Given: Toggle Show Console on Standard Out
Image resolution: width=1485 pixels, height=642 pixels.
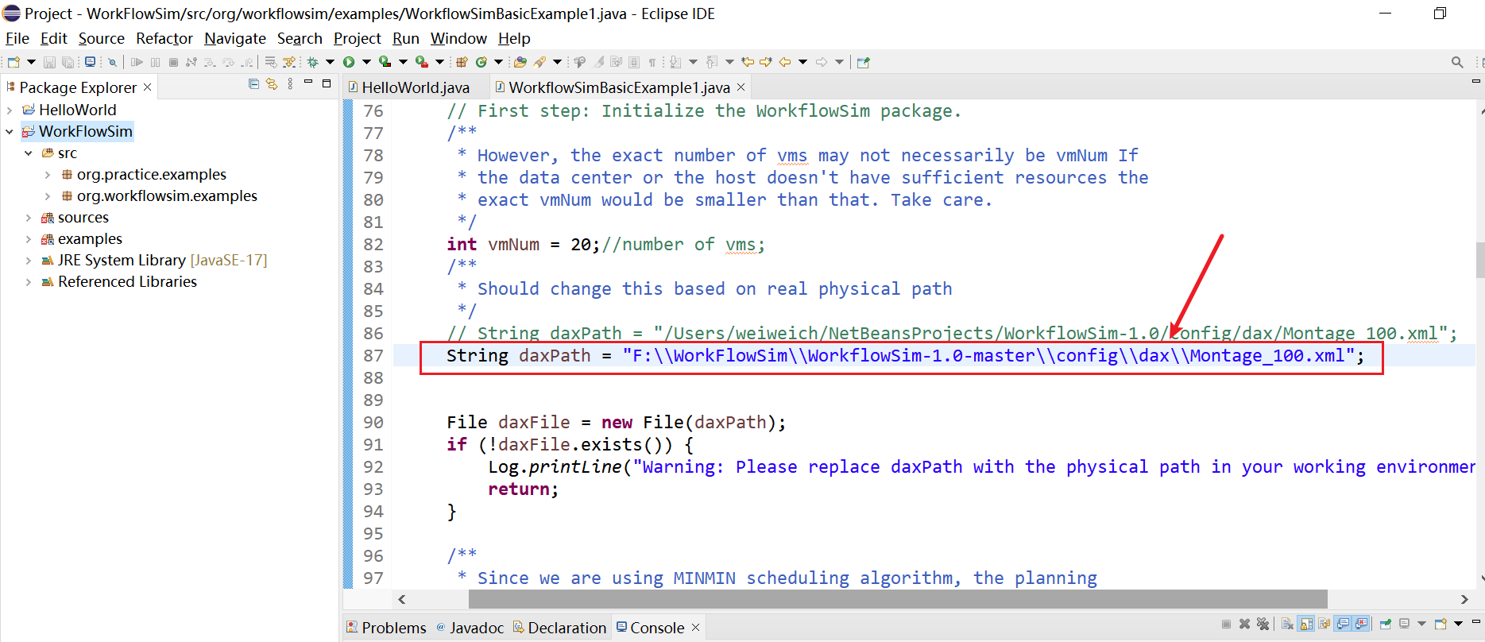Looking at the screenshot, I should tap(1343, 624).
